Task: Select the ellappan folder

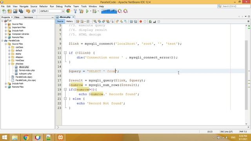Action: pos(19,57)
